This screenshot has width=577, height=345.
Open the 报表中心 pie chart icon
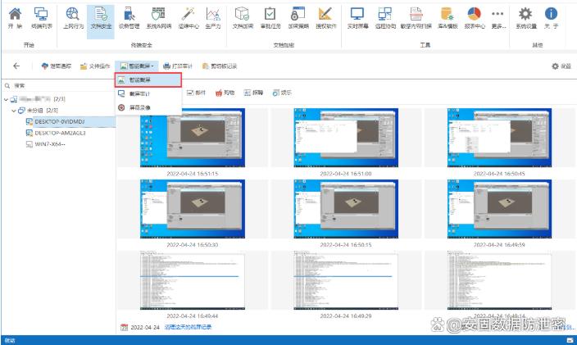click(x=474, y=17)
